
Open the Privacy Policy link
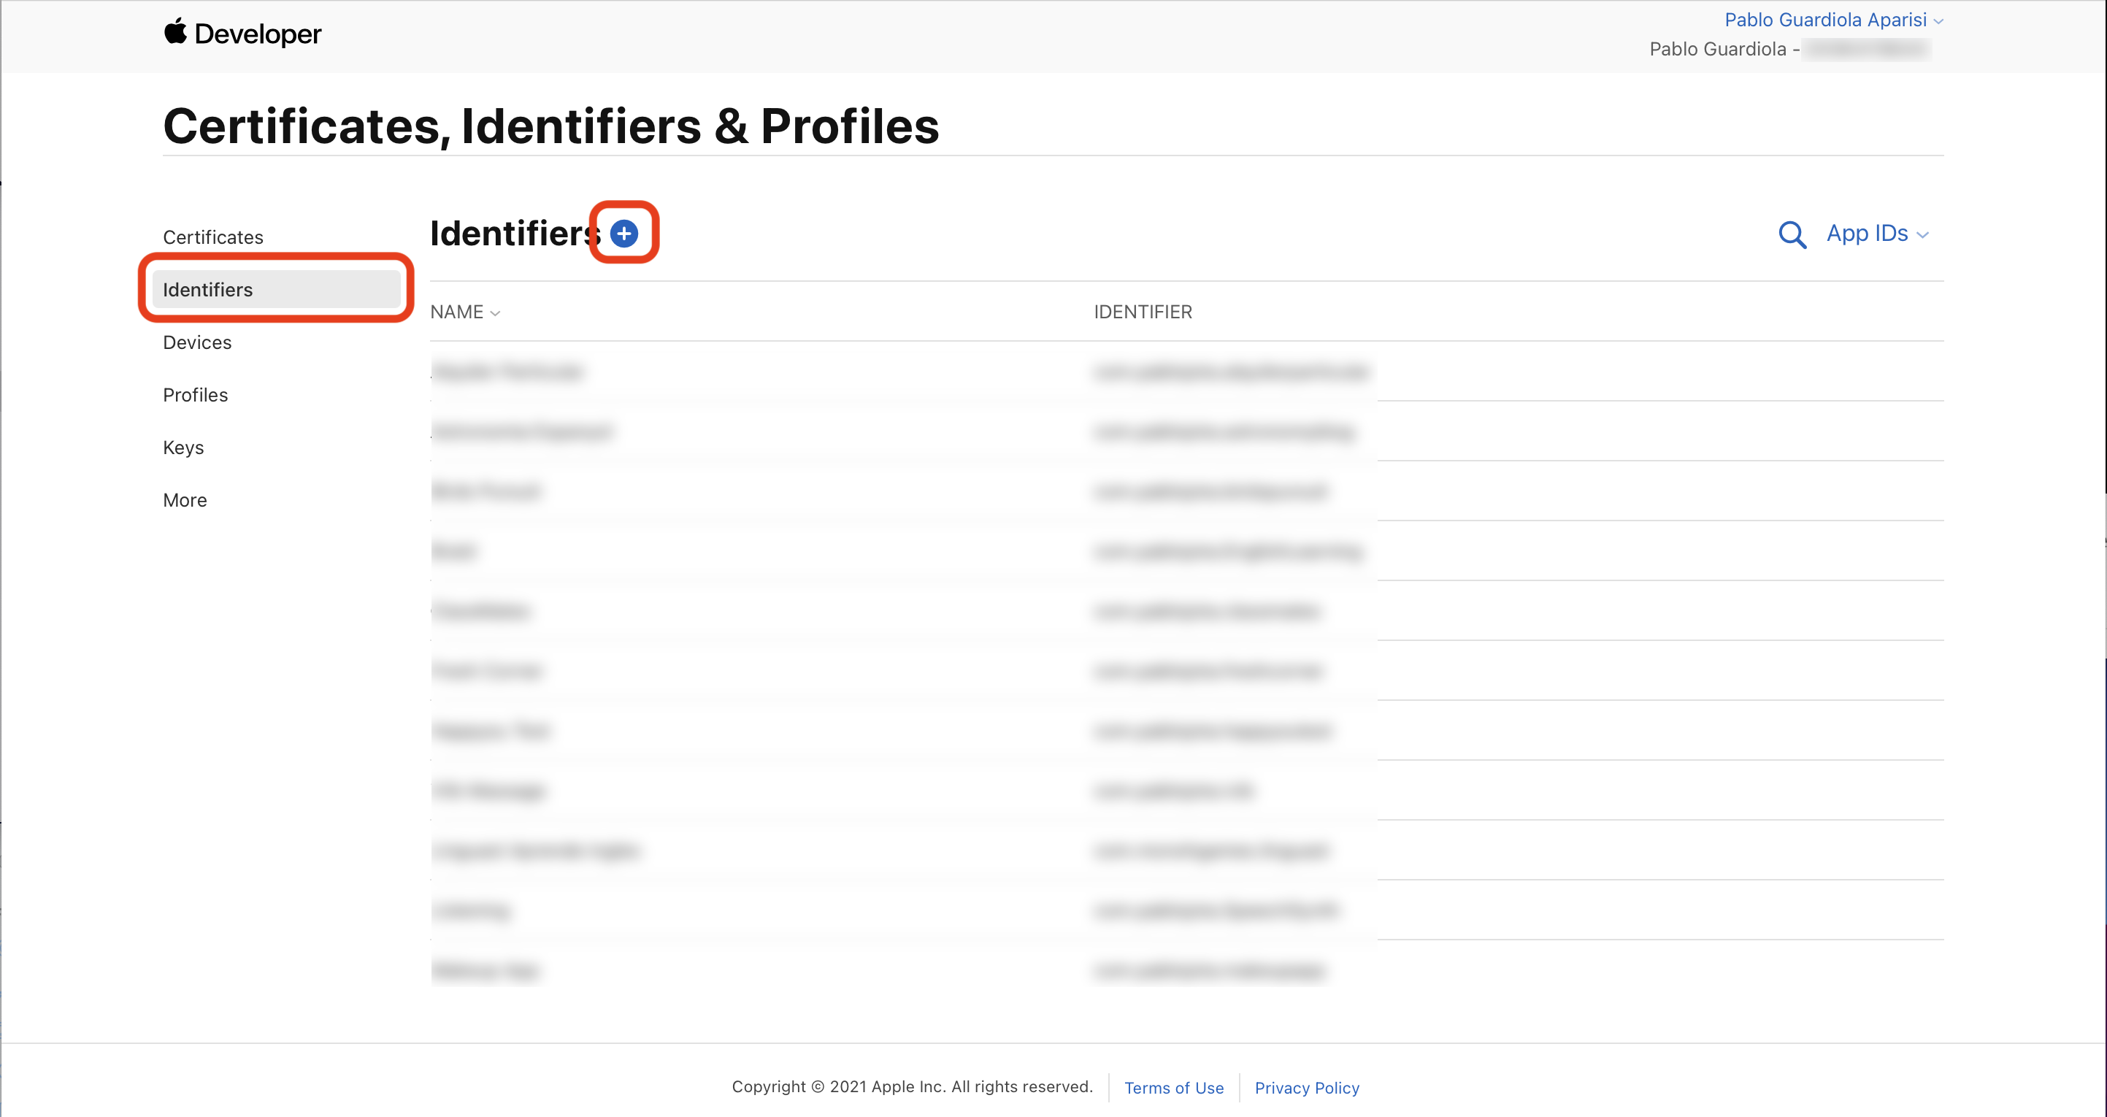[x=1306, y=1088]
